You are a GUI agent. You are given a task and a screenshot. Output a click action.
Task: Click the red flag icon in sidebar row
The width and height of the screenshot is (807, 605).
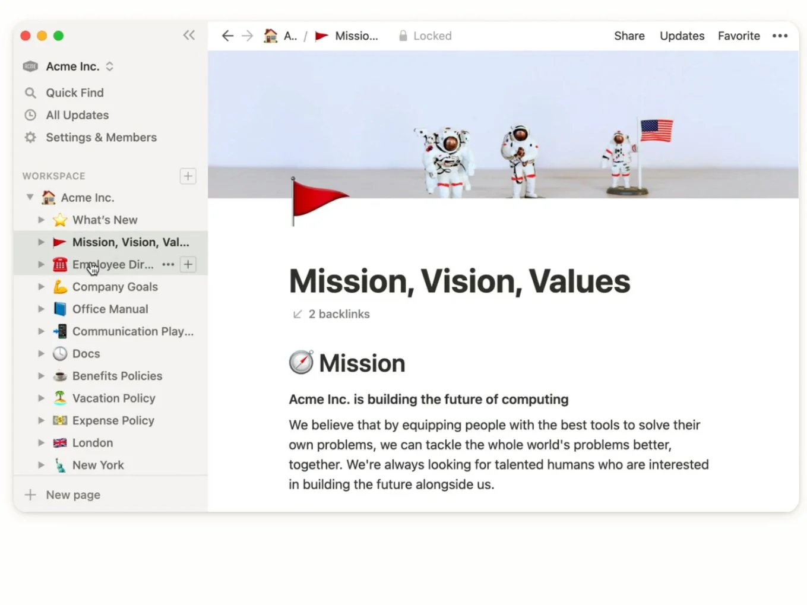coord(59,242)
